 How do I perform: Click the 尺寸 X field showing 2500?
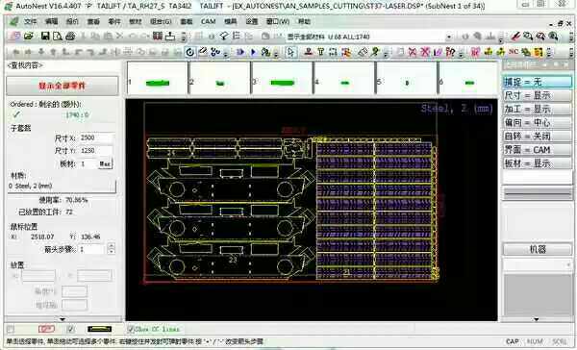pos(96,137)
